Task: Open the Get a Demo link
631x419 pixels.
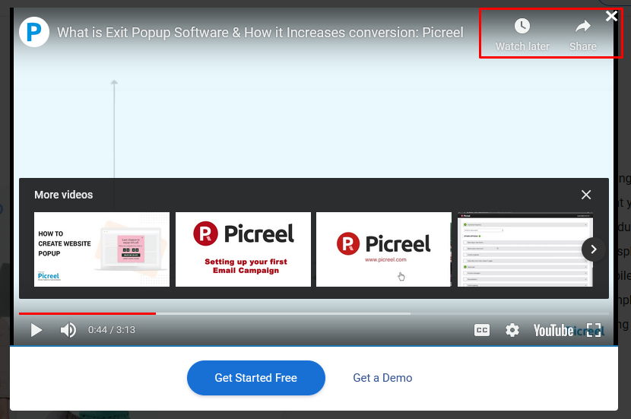Action: click(x=382, y=378)
